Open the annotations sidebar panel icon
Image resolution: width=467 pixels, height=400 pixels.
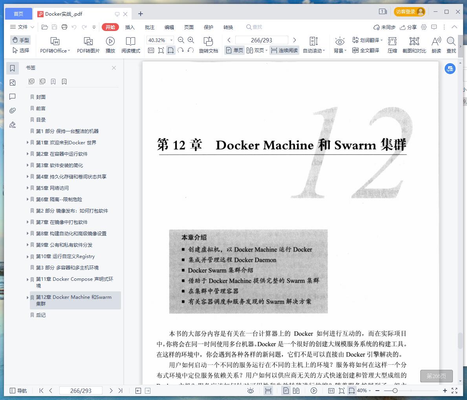coord(13,96)
